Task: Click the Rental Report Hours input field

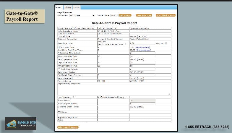Action: coord(143,104)
